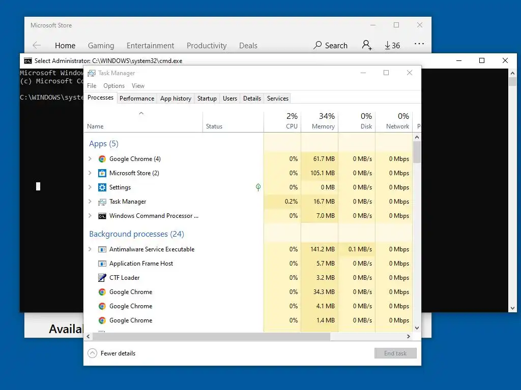
Task: Click Background processes (24) group heading
Action: tap(136, 234)
